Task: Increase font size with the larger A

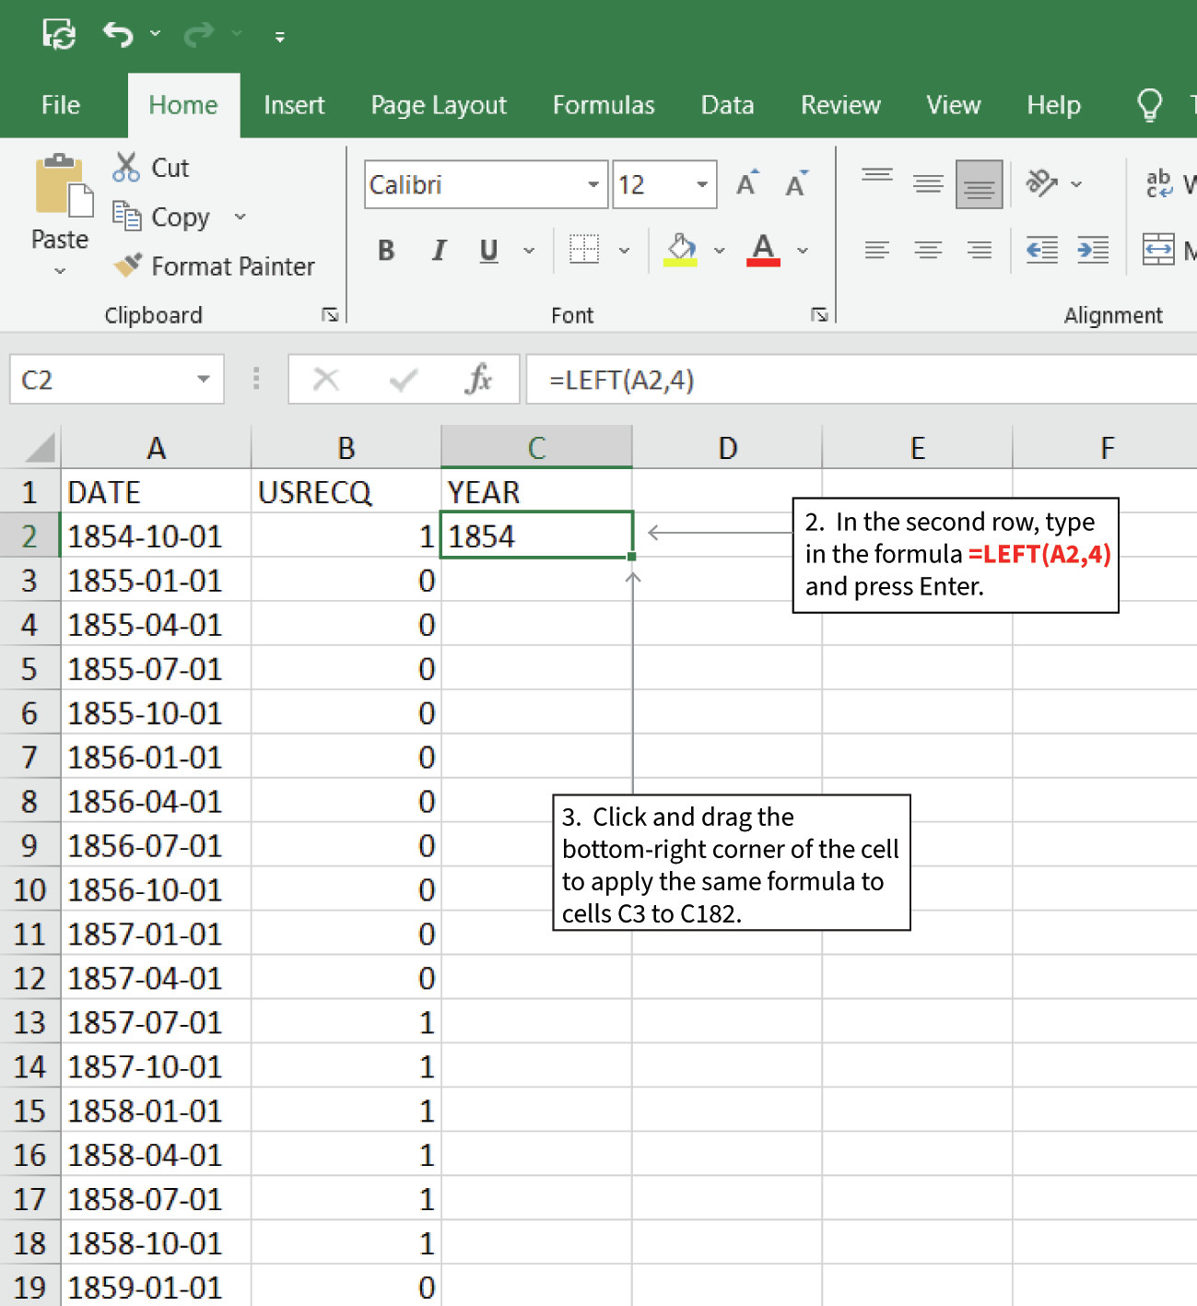Action: [x=747, y=183]
